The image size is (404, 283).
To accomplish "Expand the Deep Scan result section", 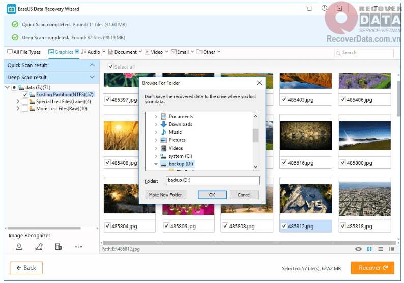I will tap(92, 77).
